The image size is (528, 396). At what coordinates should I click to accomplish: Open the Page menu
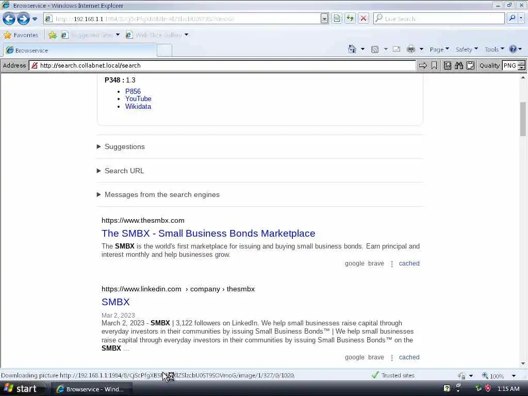point(439,49)
